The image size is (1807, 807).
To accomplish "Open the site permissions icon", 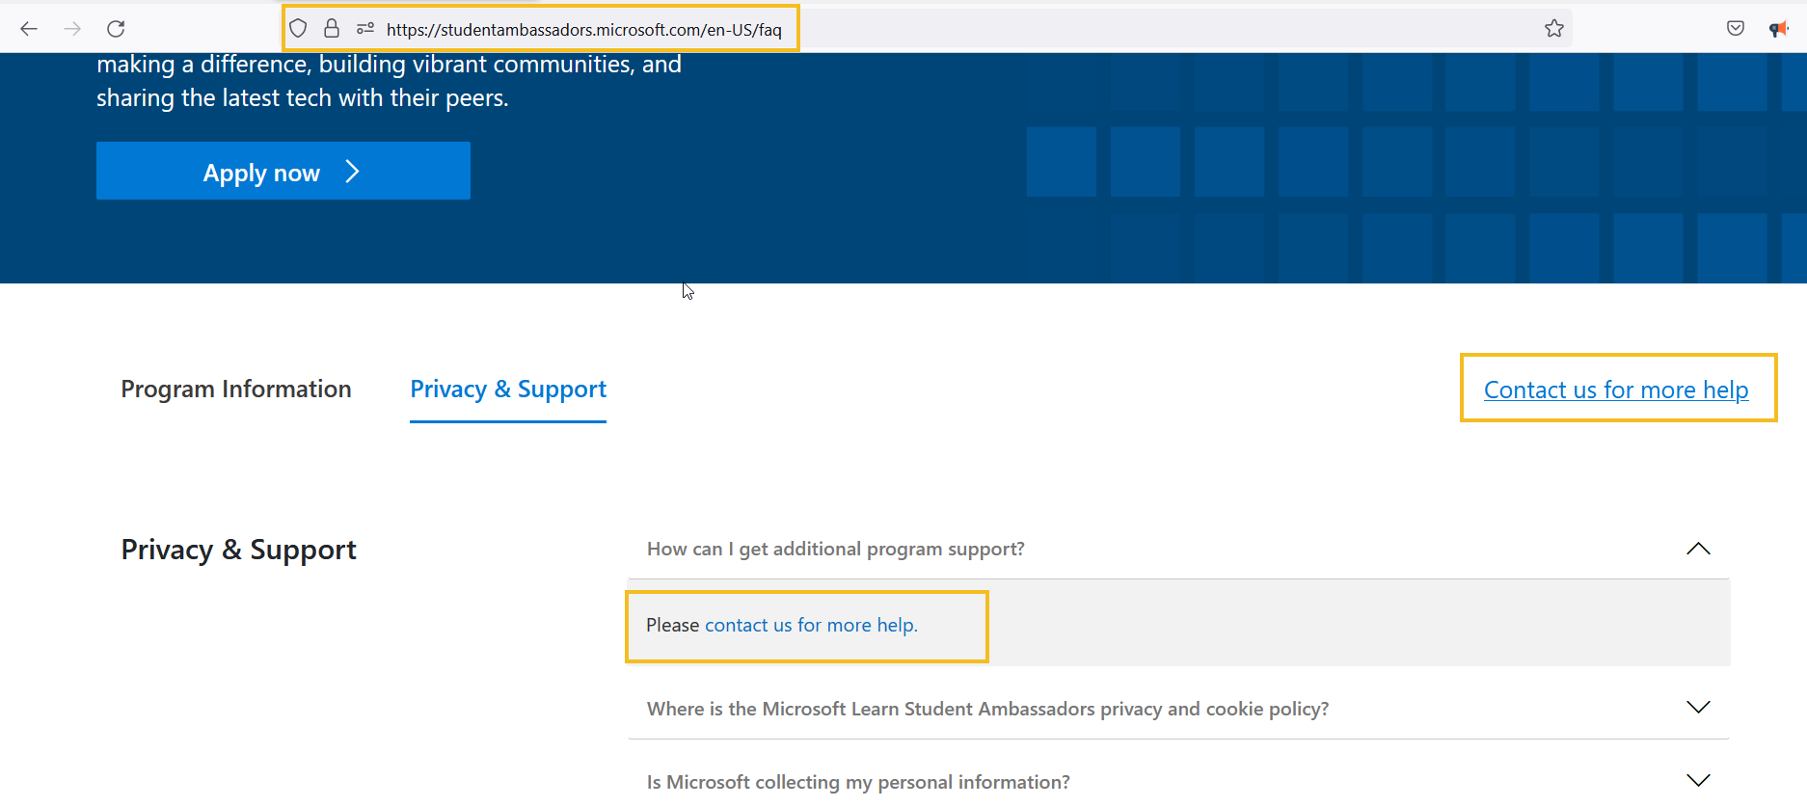I will (364, 28).
